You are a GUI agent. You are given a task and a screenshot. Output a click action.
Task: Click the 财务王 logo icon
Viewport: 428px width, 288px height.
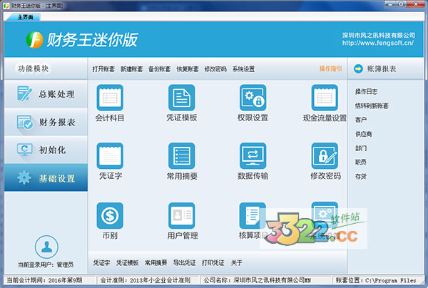pyautogui.click(x=35, y=40)
